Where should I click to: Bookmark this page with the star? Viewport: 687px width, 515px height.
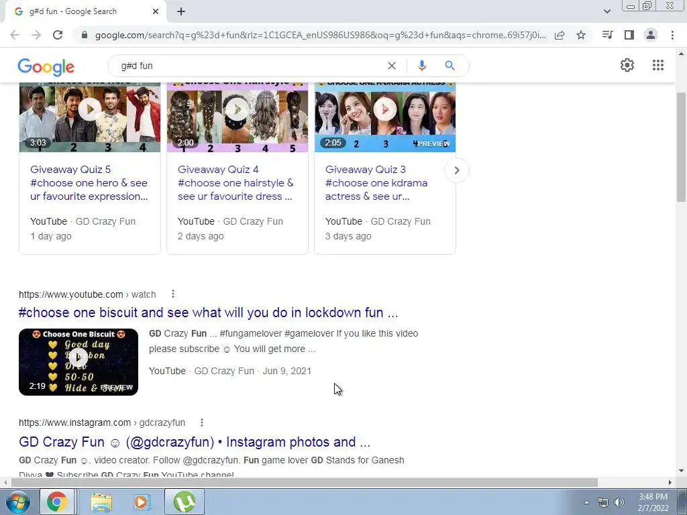coord(581,35)
